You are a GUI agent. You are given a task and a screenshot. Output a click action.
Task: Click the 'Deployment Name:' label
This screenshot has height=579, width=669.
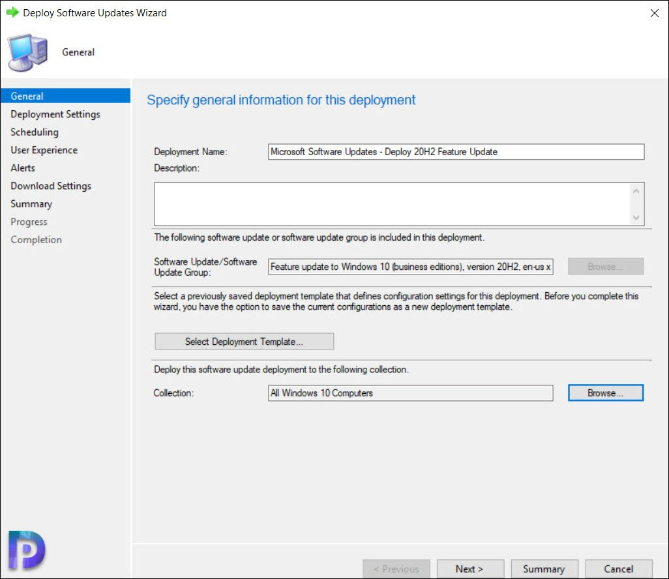[x=190, y=152]
